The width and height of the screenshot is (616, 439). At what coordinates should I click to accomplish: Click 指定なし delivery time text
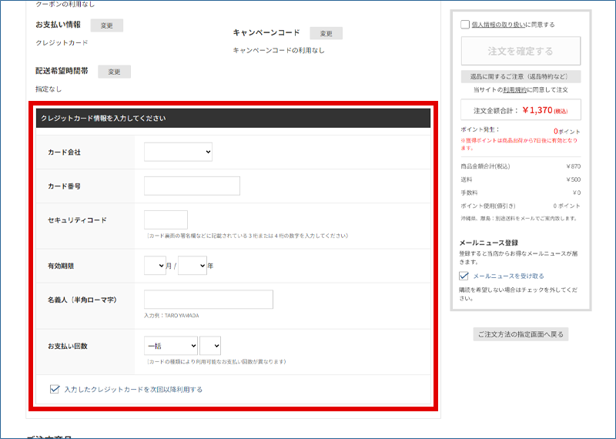(49, 89)
